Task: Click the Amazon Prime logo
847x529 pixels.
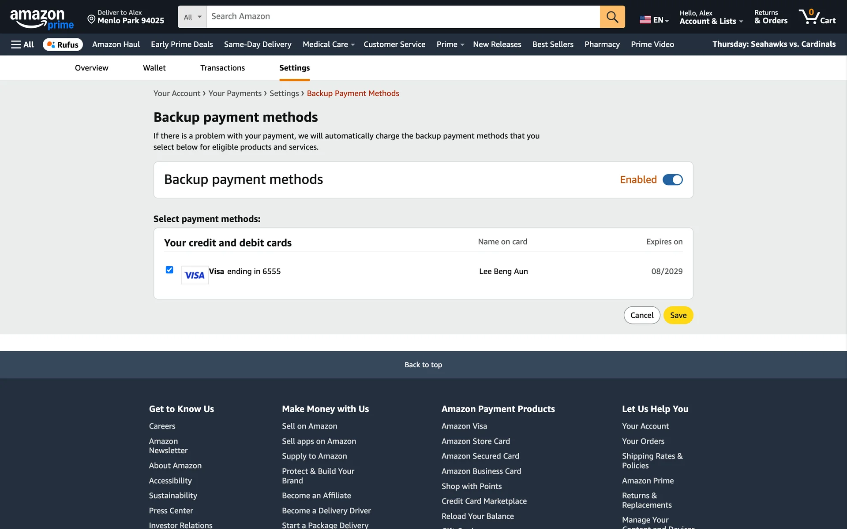Action: (x=41, y=19)
